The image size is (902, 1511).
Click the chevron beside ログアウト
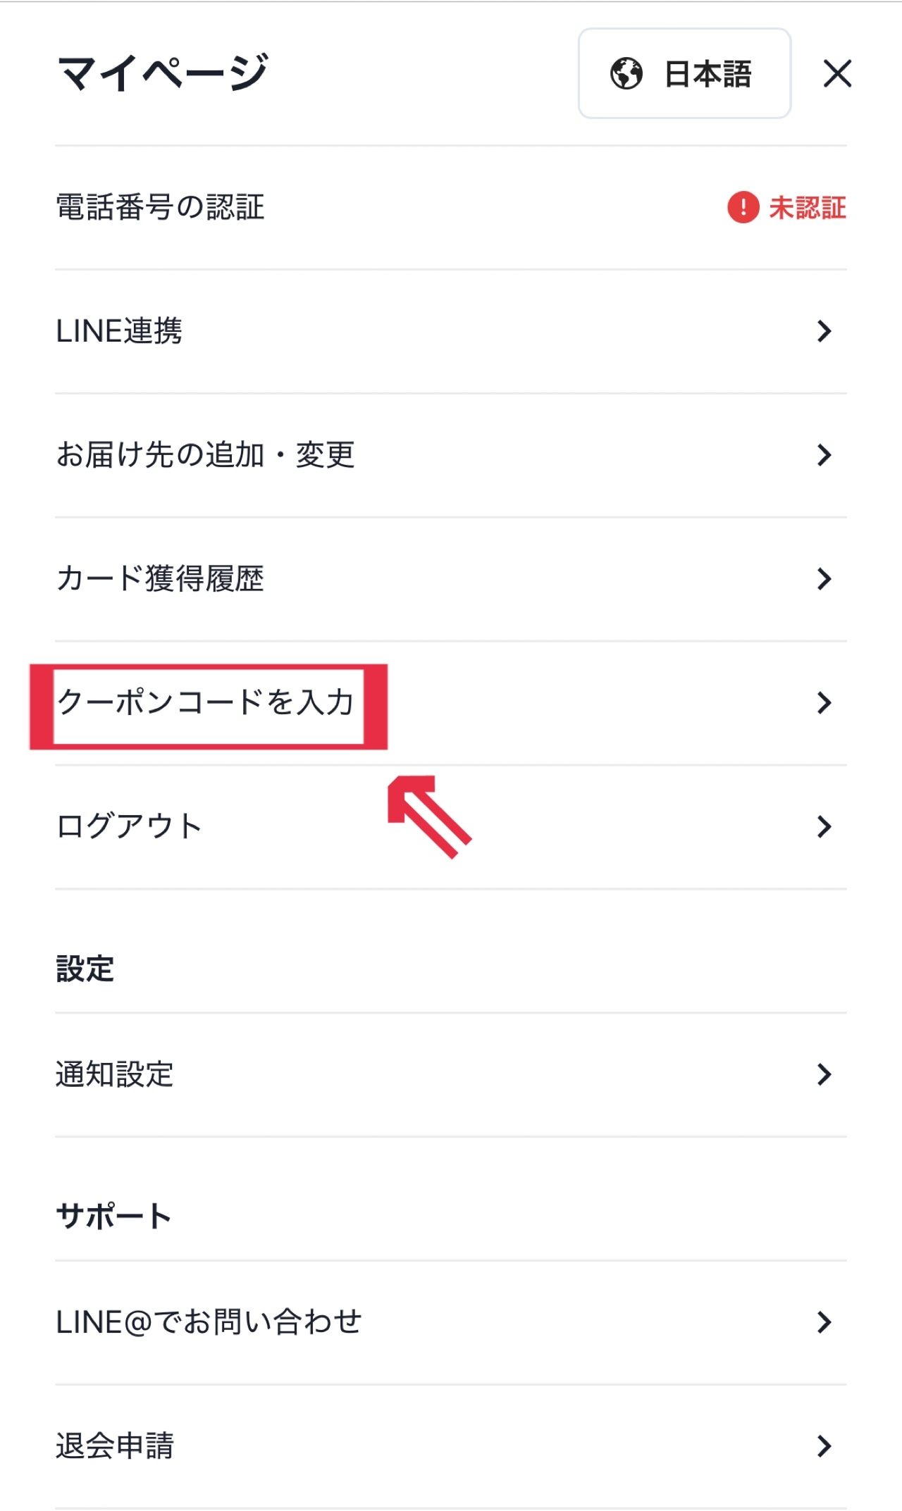(x=824, y=826)
